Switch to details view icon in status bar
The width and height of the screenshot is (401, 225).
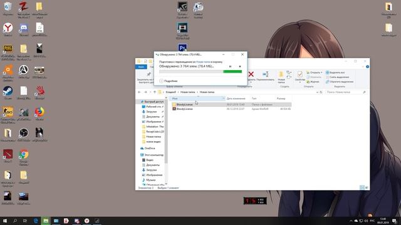click(362, 187)
